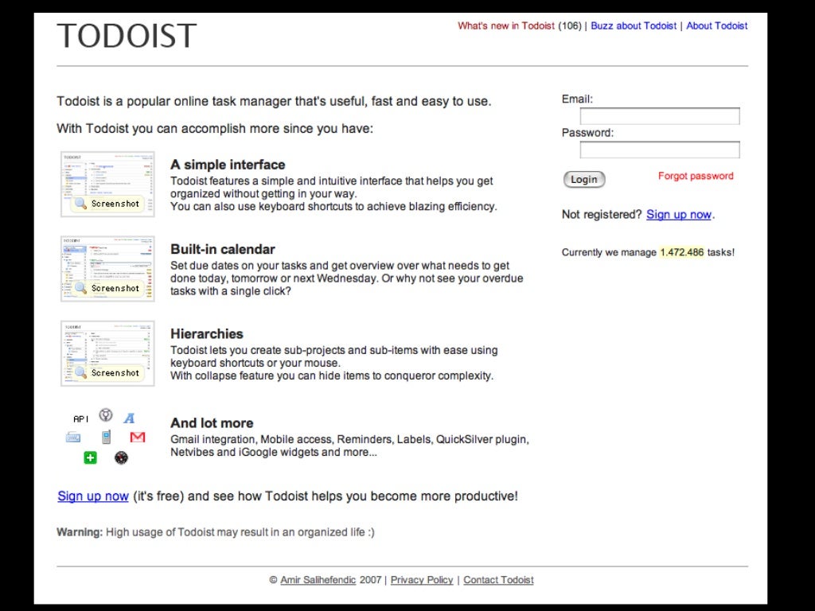
Task: Open the Hierarchies screenshot thumbnail
Action: point(107,353)
